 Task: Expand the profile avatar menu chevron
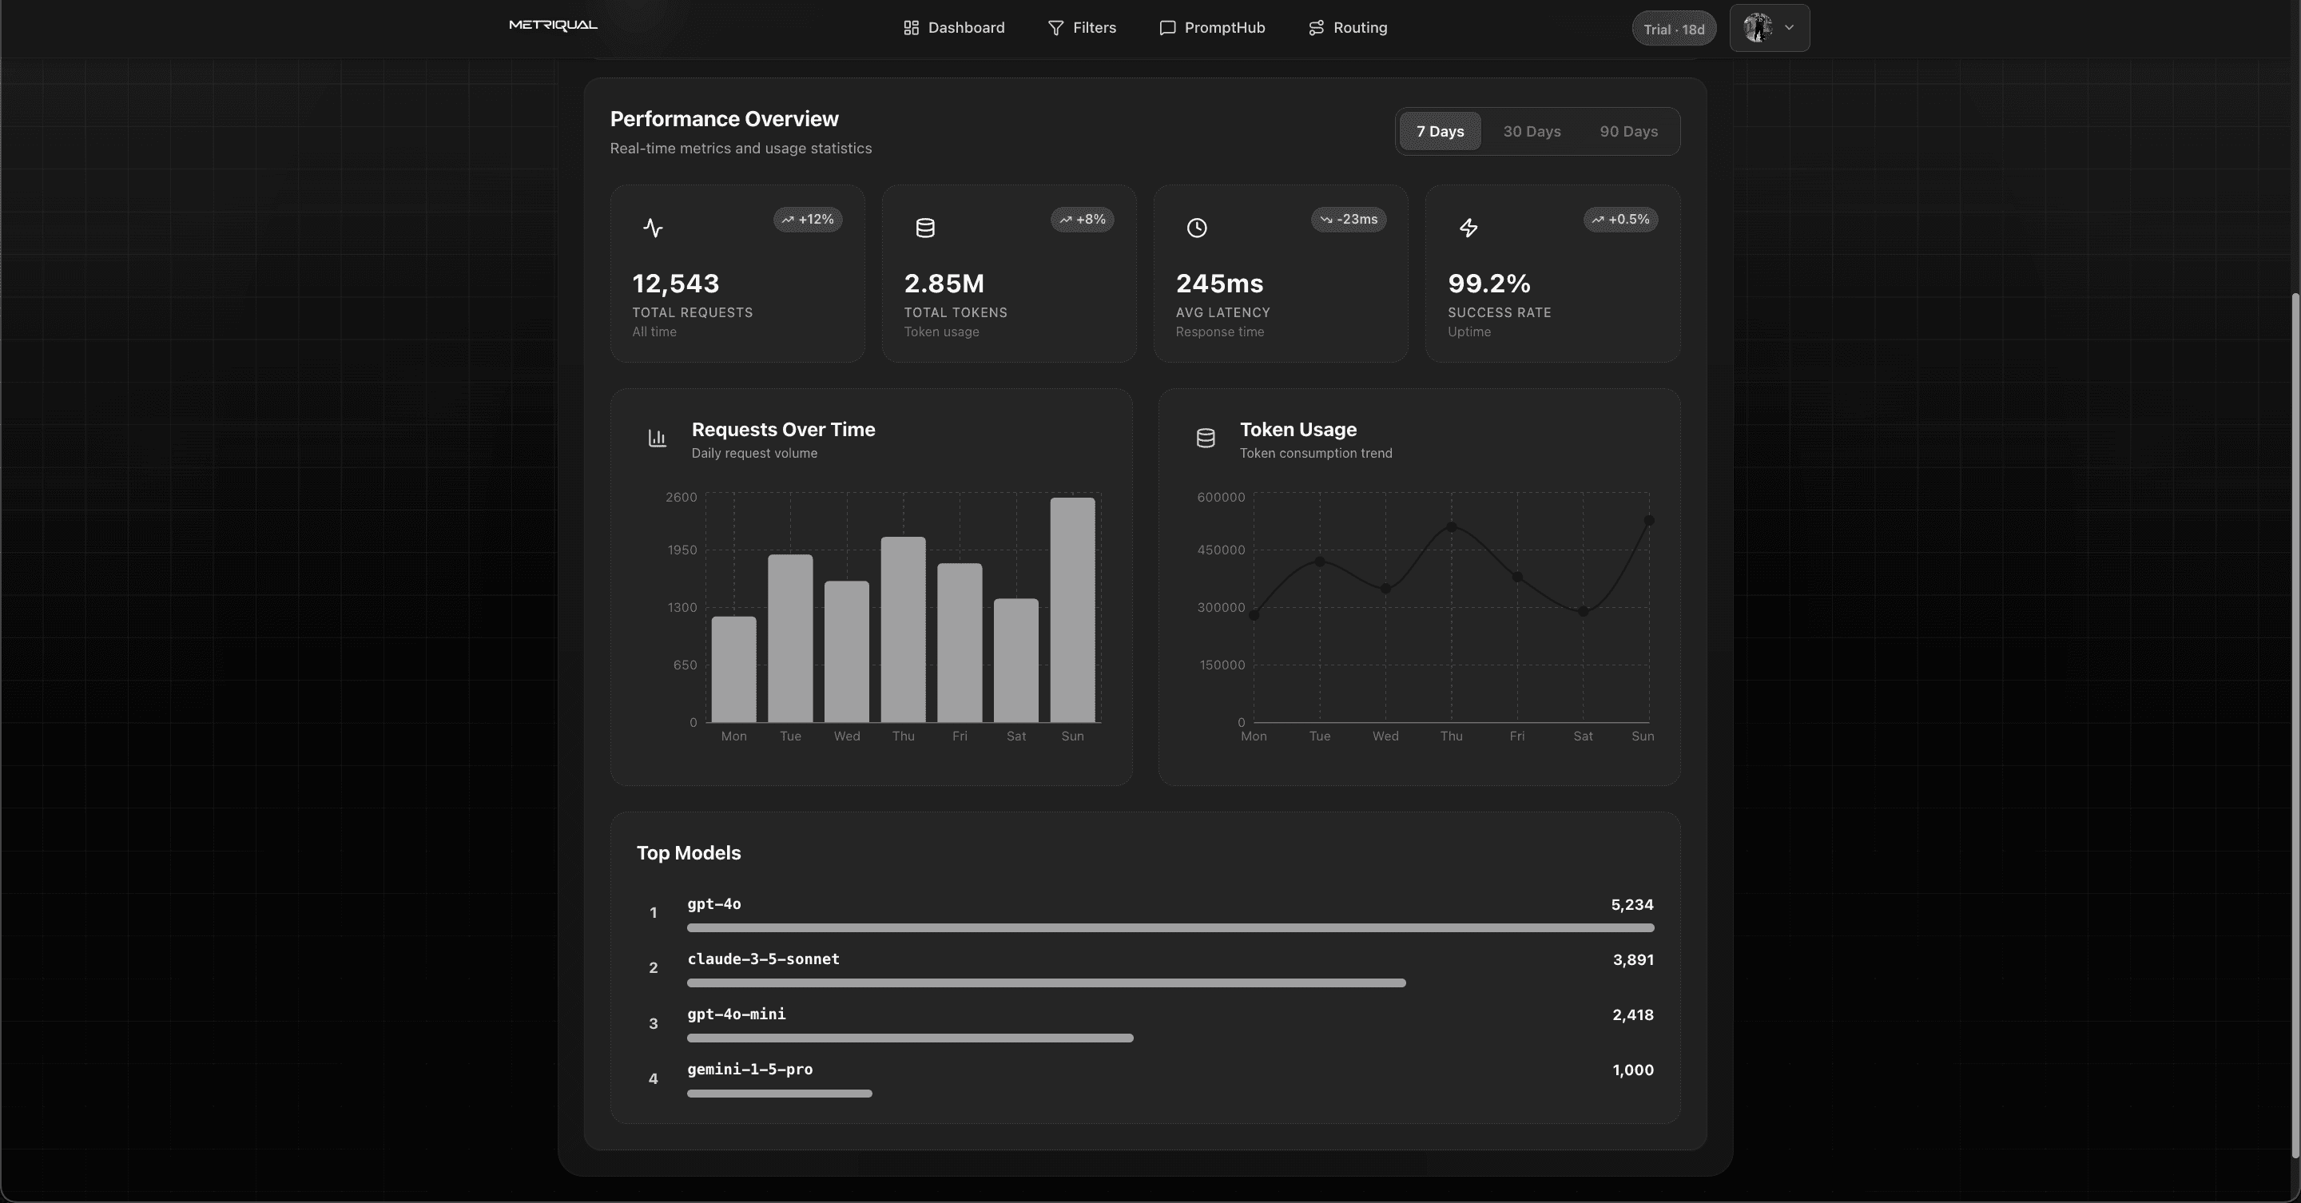click(1790, 28)
